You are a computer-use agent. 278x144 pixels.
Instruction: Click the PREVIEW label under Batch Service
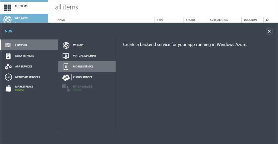[77, 90]
